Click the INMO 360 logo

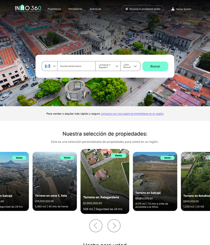pos(28,8)
